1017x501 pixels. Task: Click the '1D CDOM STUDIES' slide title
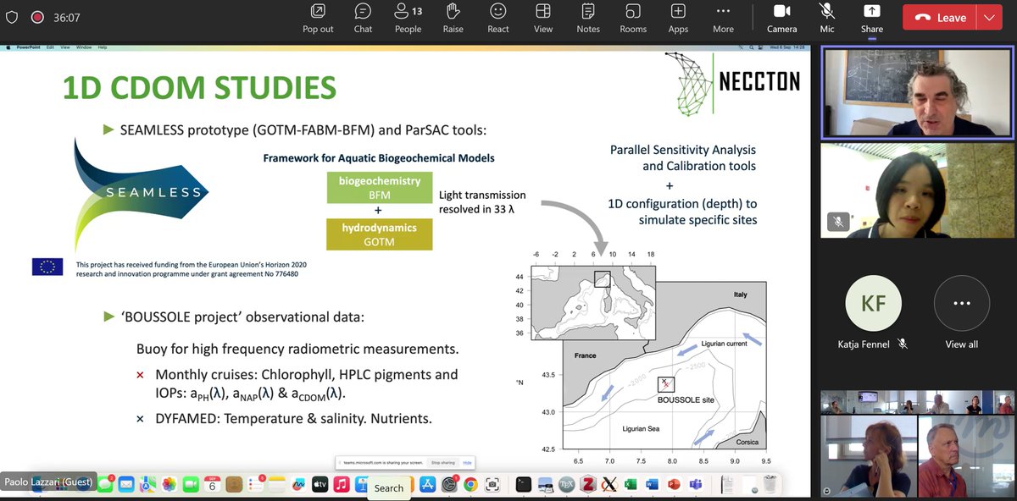[x=199, y=88]
